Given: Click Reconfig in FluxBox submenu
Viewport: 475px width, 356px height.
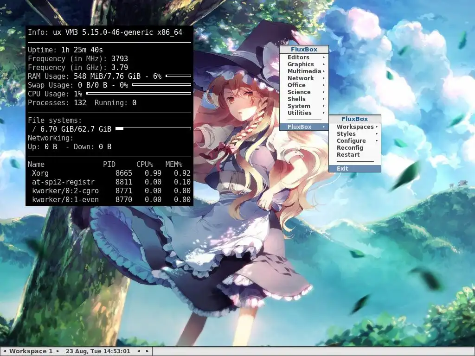Looking at the screenshot, I should pos(355,148).
